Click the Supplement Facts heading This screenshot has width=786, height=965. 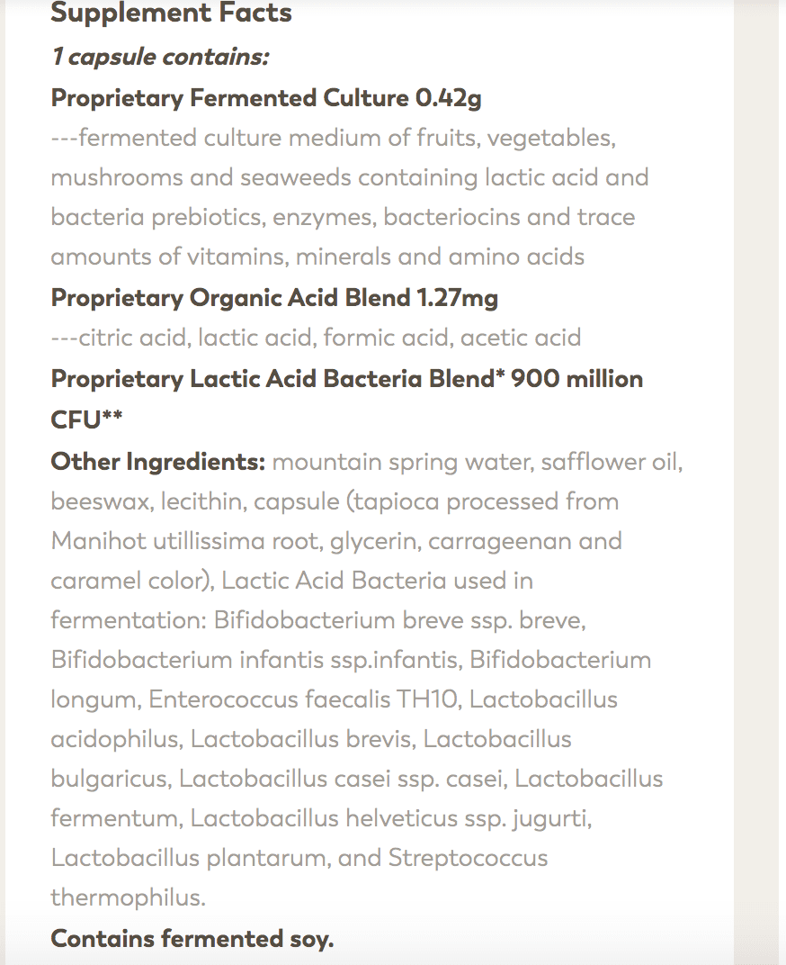171,13
